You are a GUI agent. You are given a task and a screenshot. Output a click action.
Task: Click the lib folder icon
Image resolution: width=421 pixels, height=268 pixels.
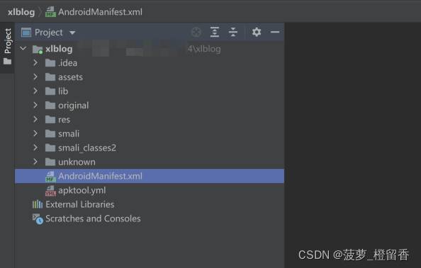coord(50,91)
